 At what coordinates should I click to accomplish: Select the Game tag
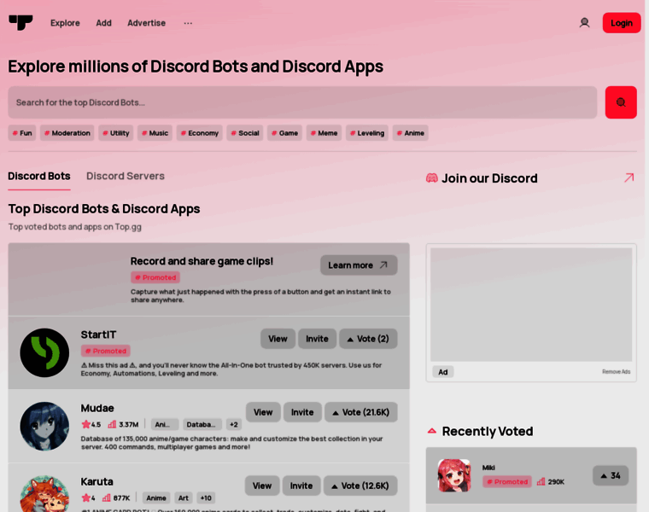coord(284,133)
